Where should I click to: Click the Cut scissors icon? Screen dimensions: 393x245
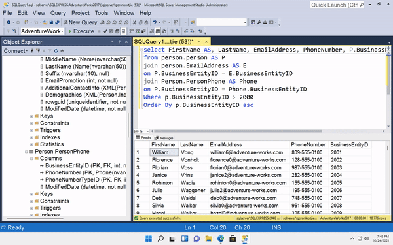click(x=134, y=22)
